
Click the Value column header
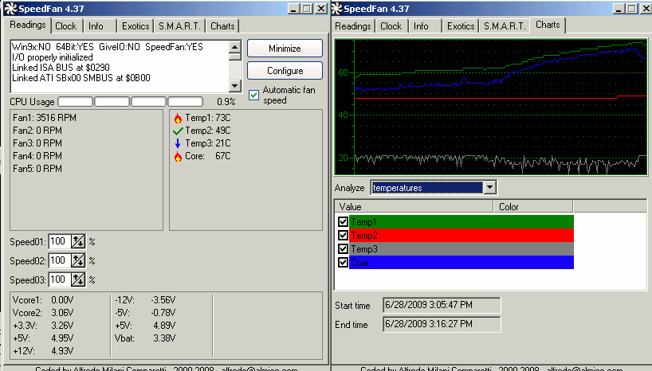pos(414,206)
